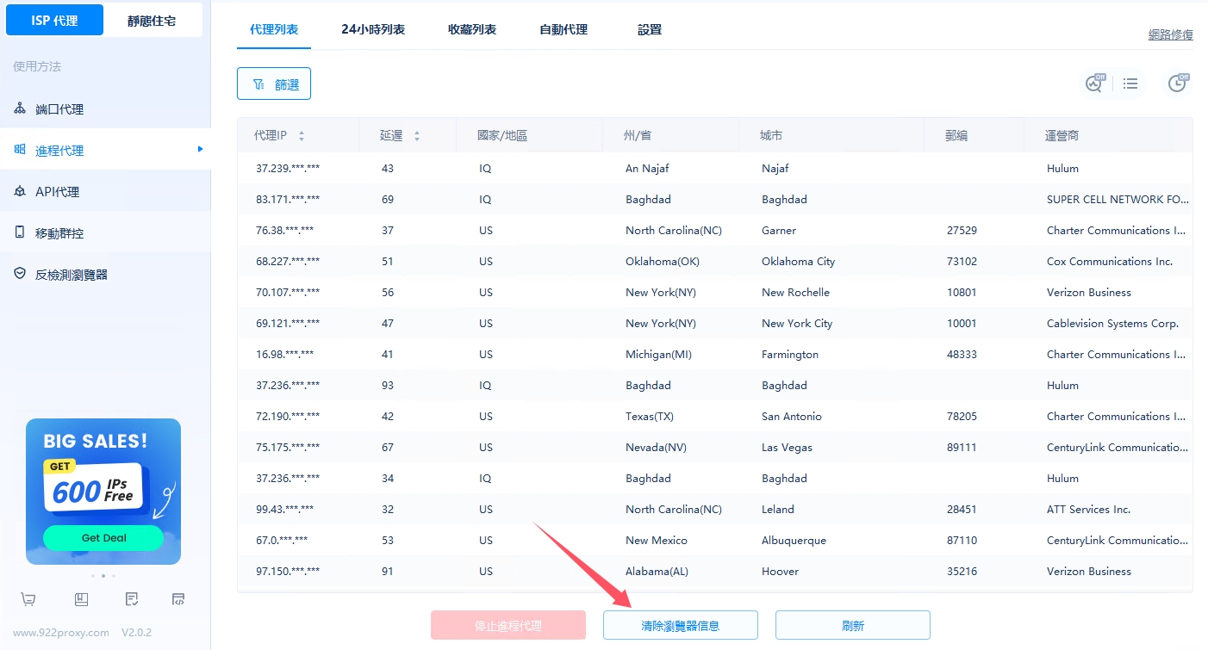Sort the table by 代理IP column arrows
This screenshot has height=650, width=1208.
(x=302, y=136)
